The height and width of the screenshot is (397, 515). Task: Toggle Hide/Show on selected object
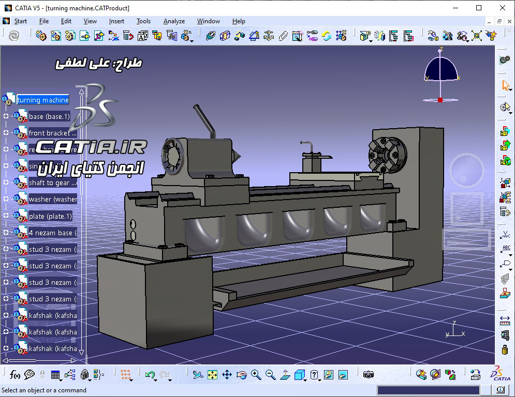point(329,374)
